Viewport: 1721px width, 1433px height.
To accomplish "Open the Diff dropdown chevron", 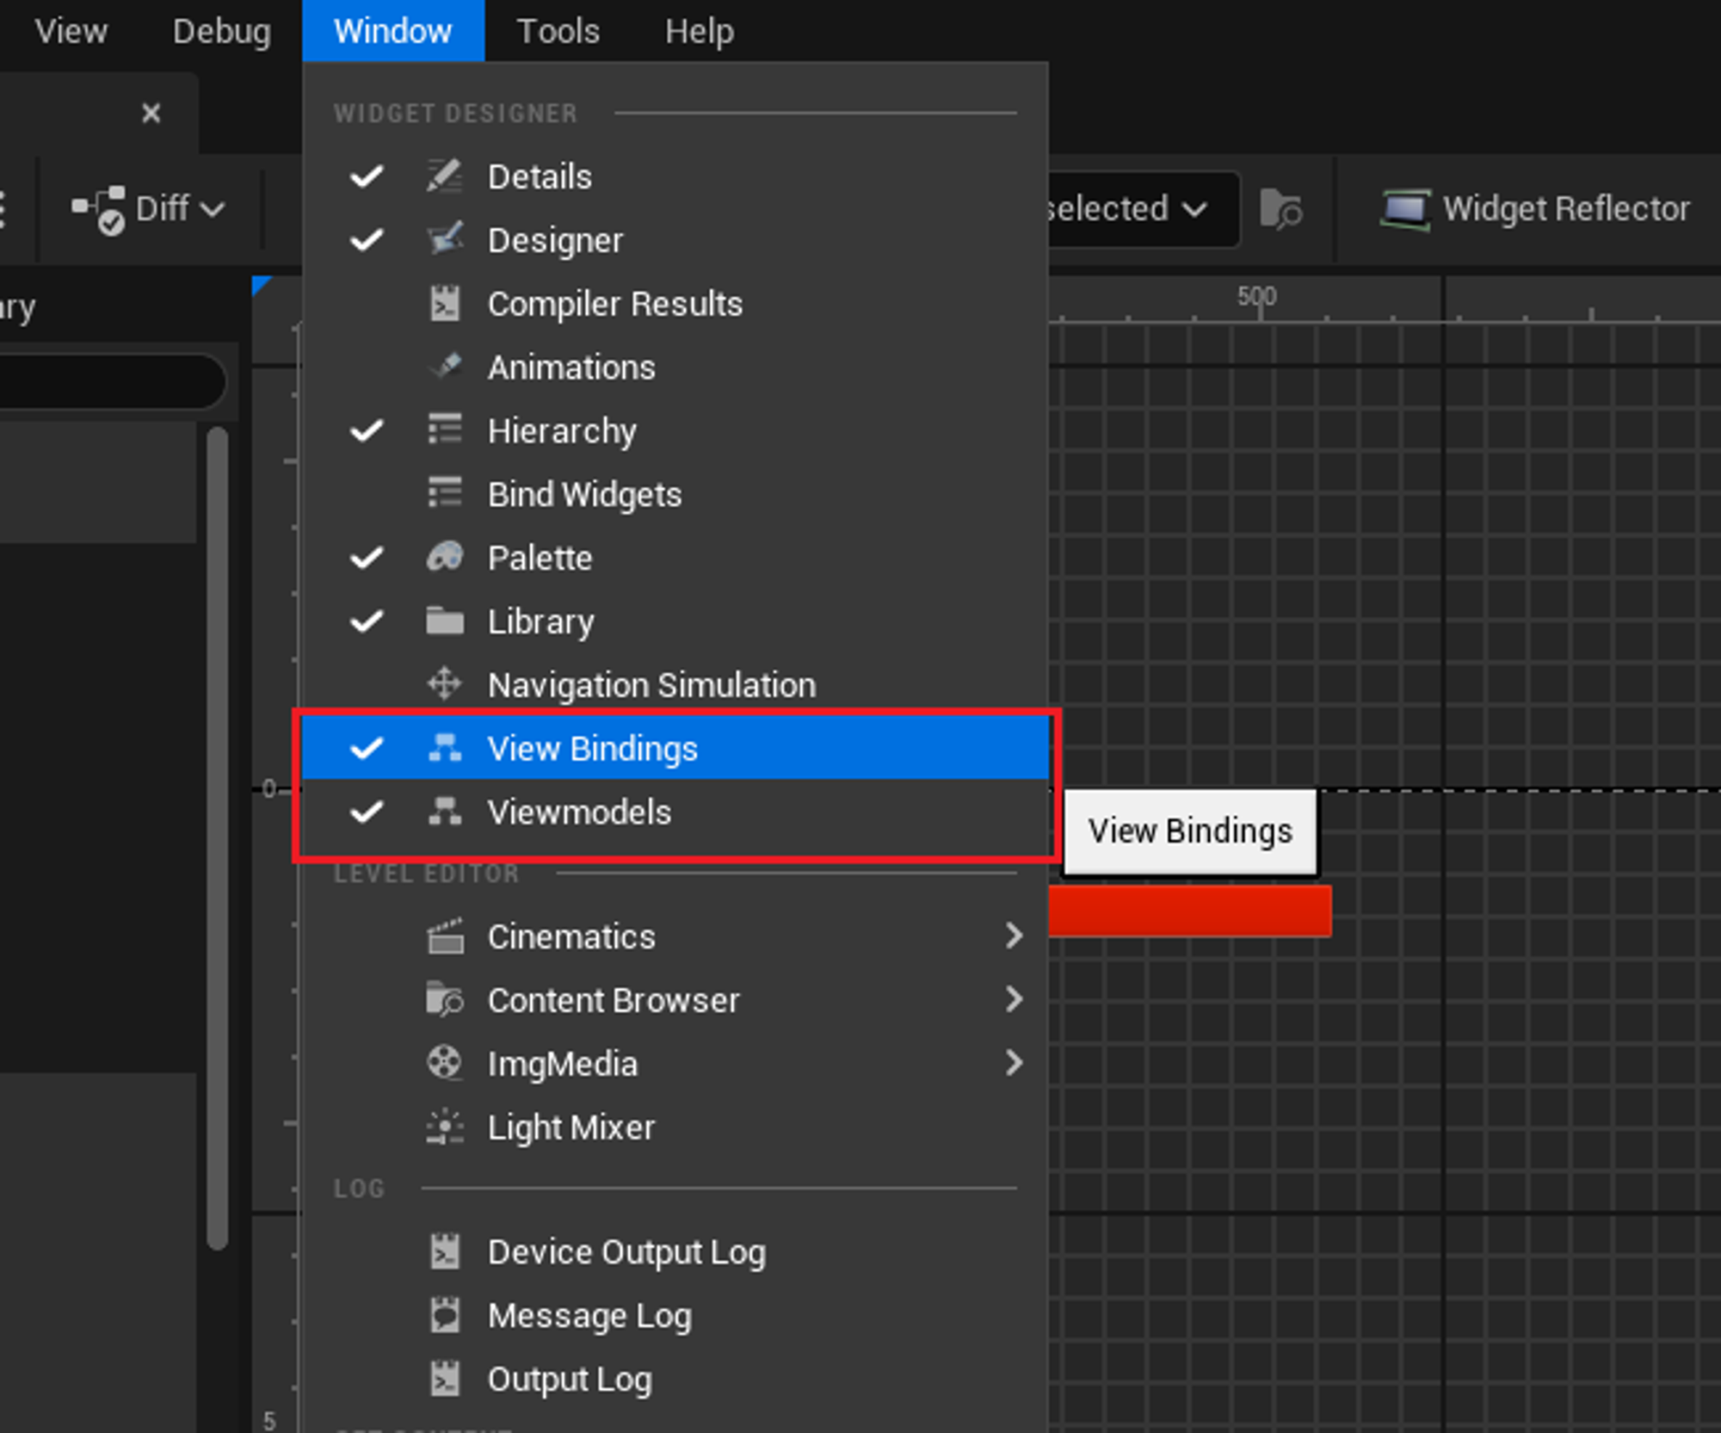I will click(x=212, y=209).
